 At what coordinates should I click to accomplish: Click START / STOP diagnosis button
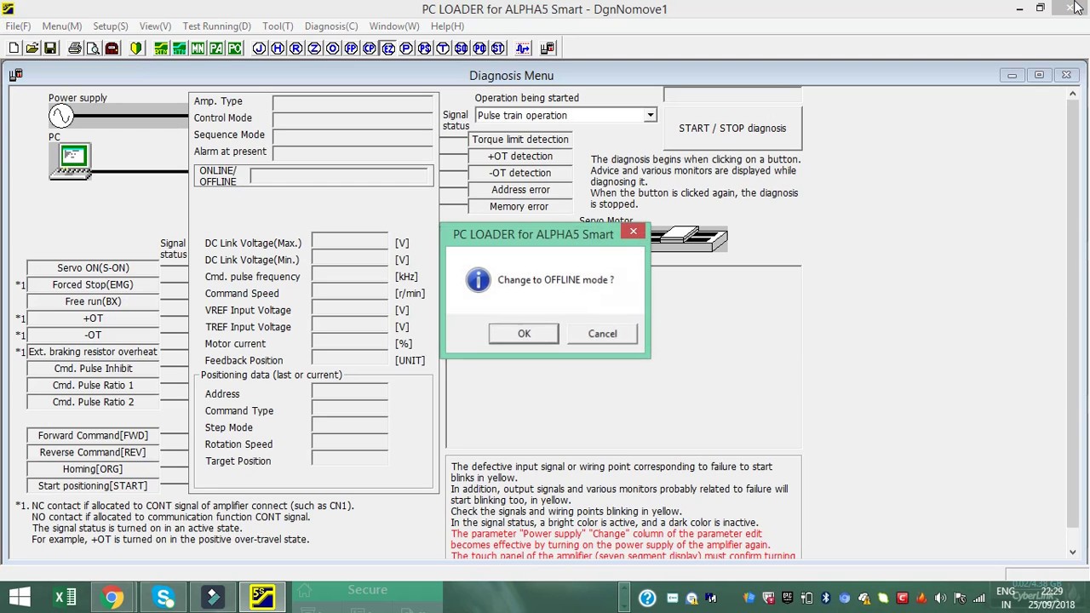coord(732,128)
